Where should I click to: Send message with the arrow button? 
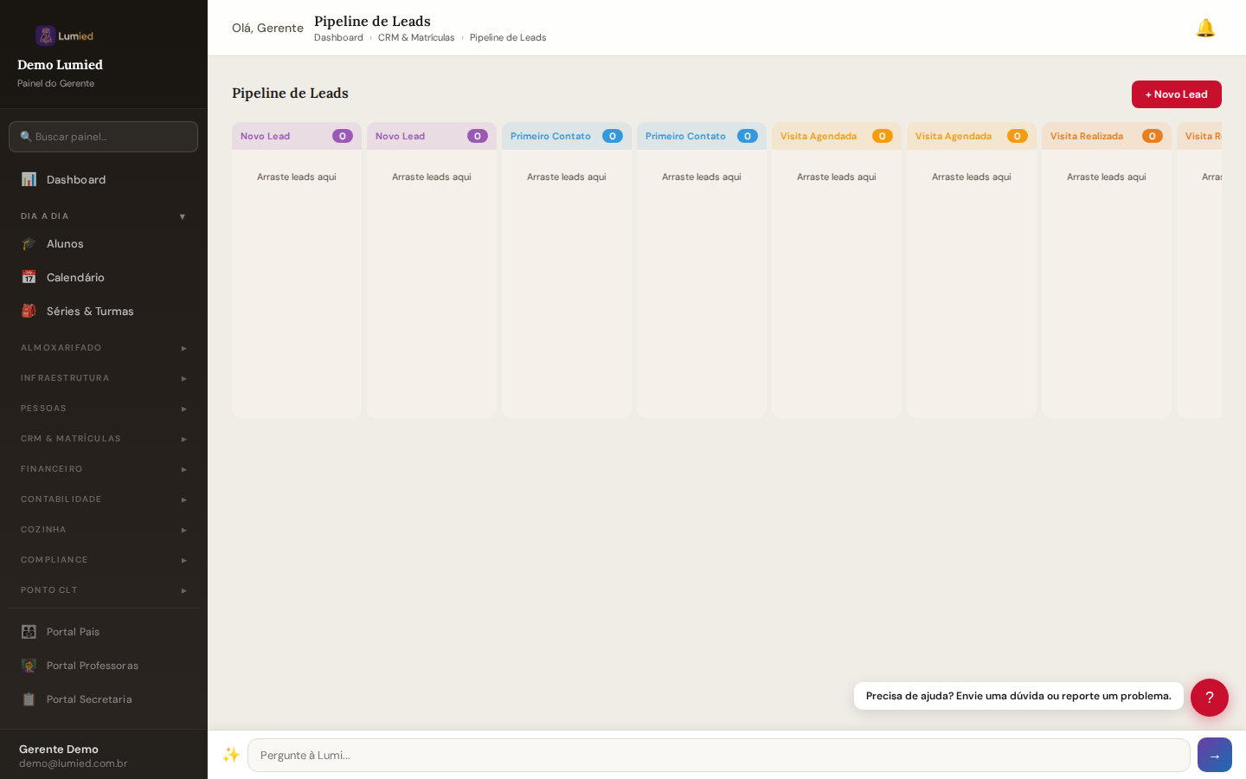[x=1214, y=755]
